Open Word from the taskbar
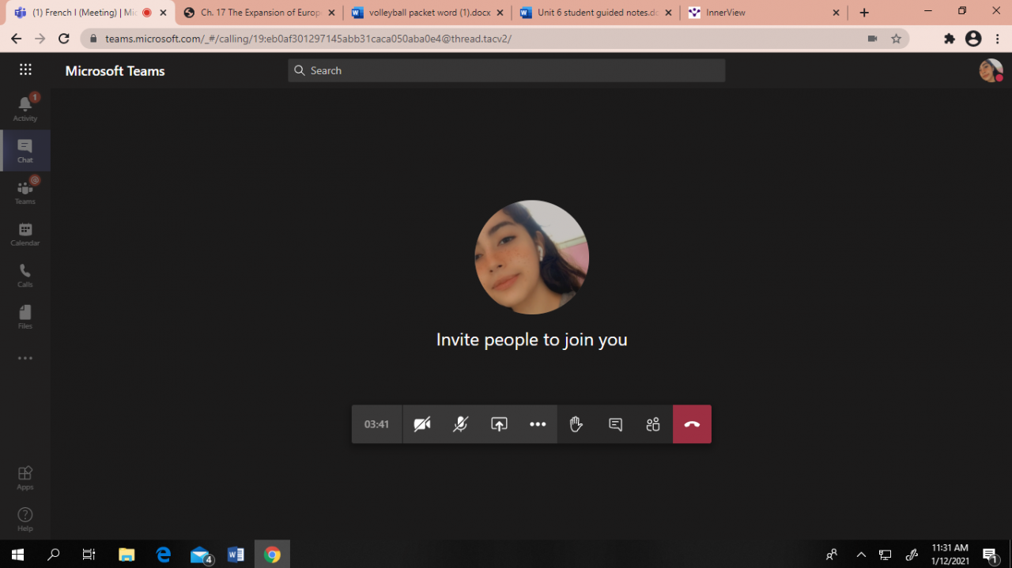 (236, 555)
